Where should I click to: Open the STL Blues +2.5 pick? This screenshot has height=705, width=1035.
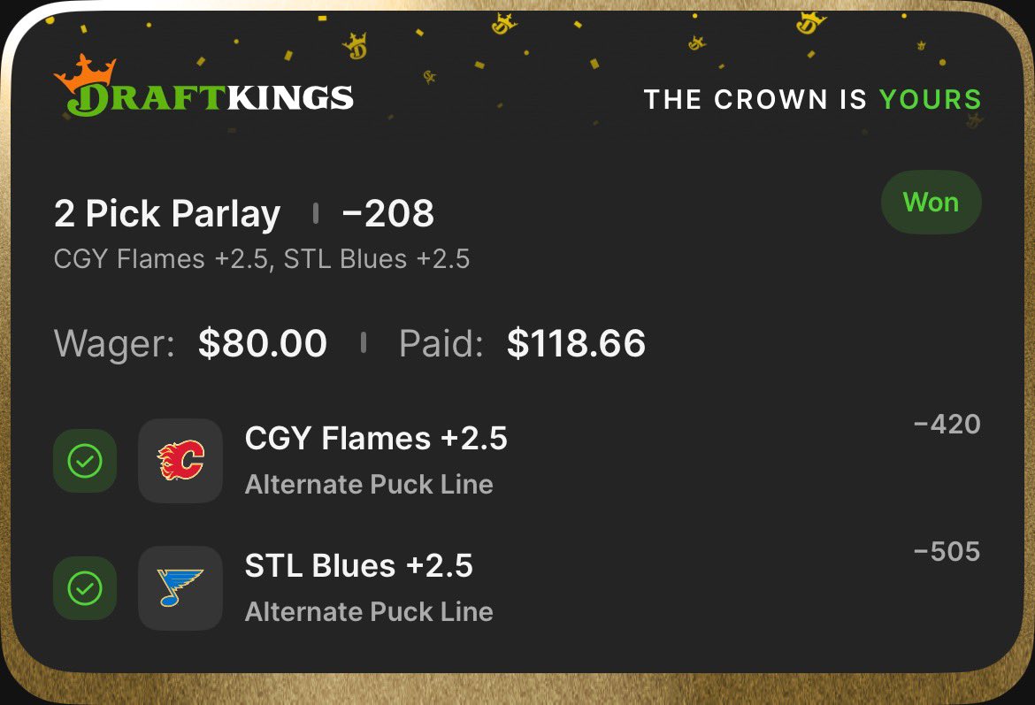[358, 566]
